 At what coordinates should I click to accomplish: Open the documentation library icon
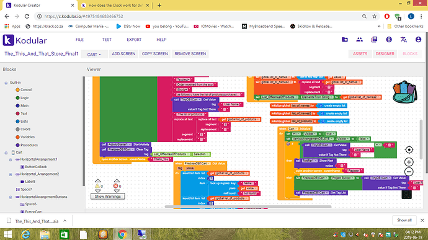click(x=374, y=40)
